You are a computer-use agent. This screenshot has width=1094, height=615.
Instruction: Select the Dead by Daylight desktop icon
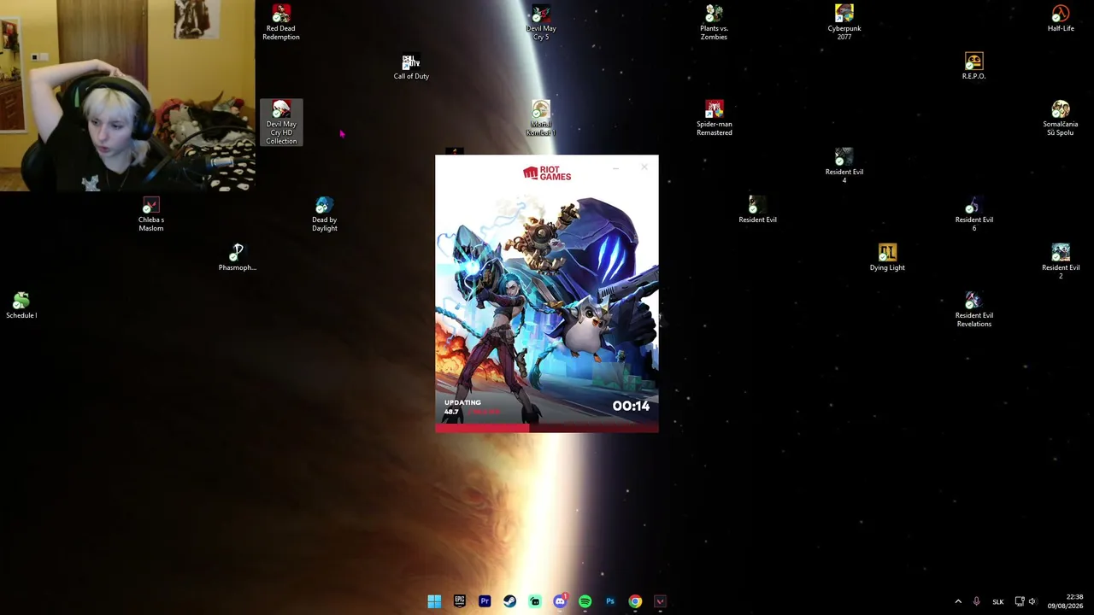pyautogui.click(x=324, y=214)
